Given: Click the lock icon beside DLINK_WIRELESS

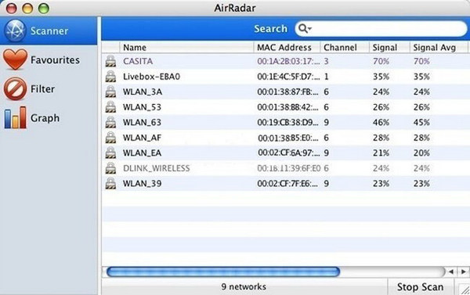Looking at the screenshot, I should [110, 168].
